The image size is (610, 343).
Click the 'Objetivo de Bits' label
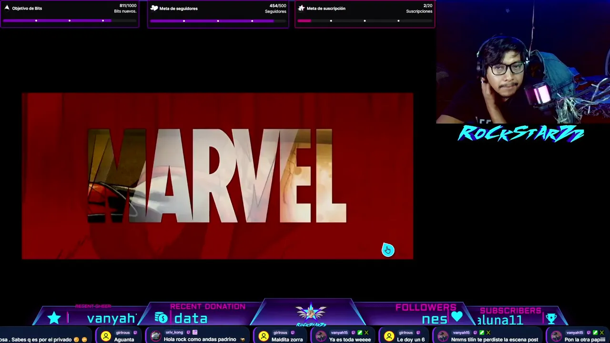[x=27, y=8]
